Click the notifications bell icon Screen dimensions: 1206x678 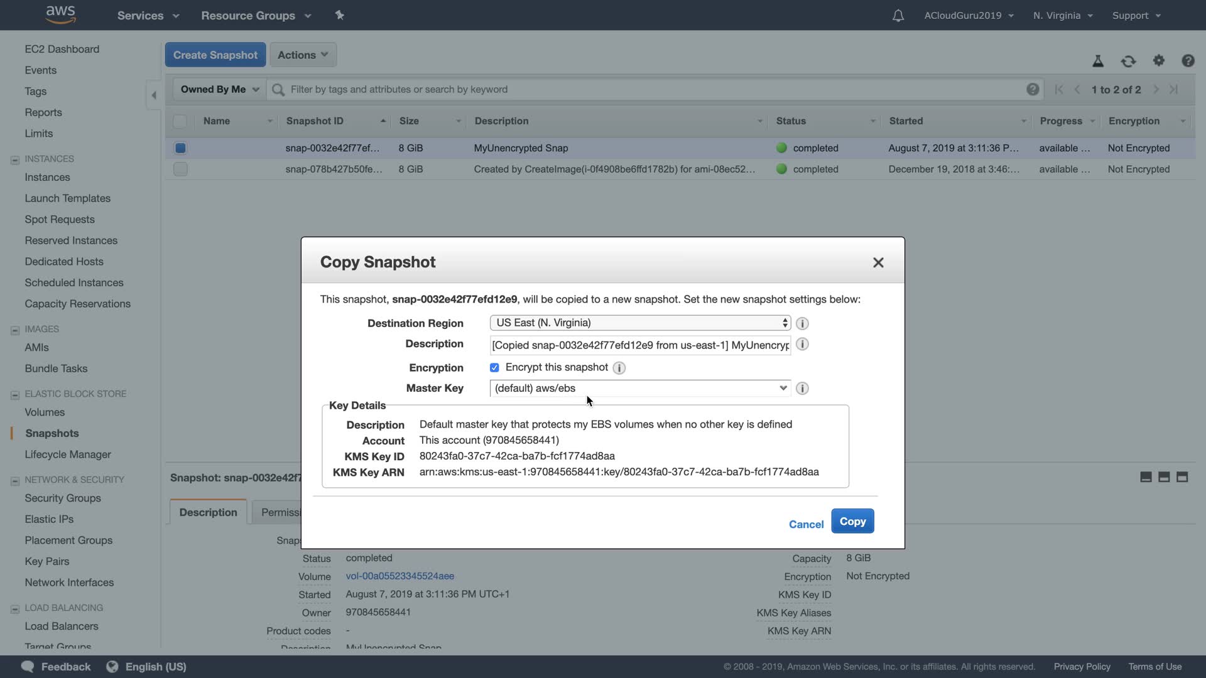898,16
